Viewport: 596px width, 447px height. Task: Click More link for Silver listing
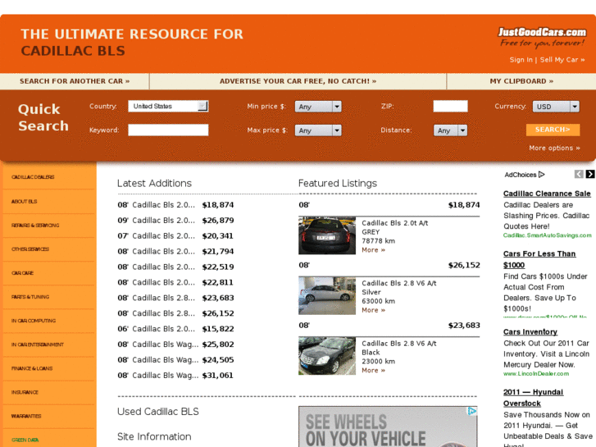tap(373, 310)
